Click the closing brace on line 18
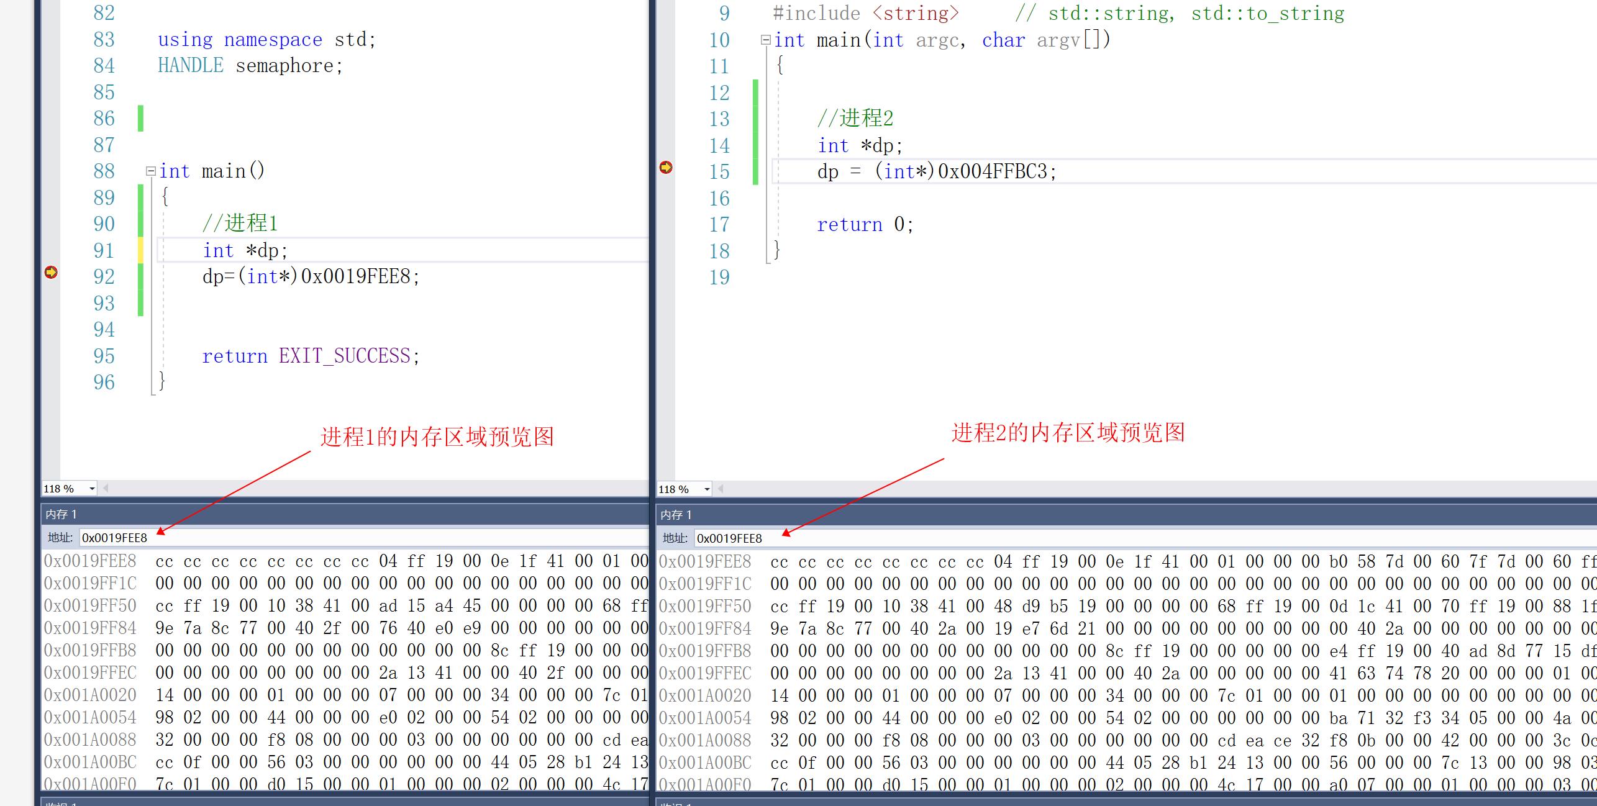The width and height of the screenshot is (1597, 806). [776, 250]
